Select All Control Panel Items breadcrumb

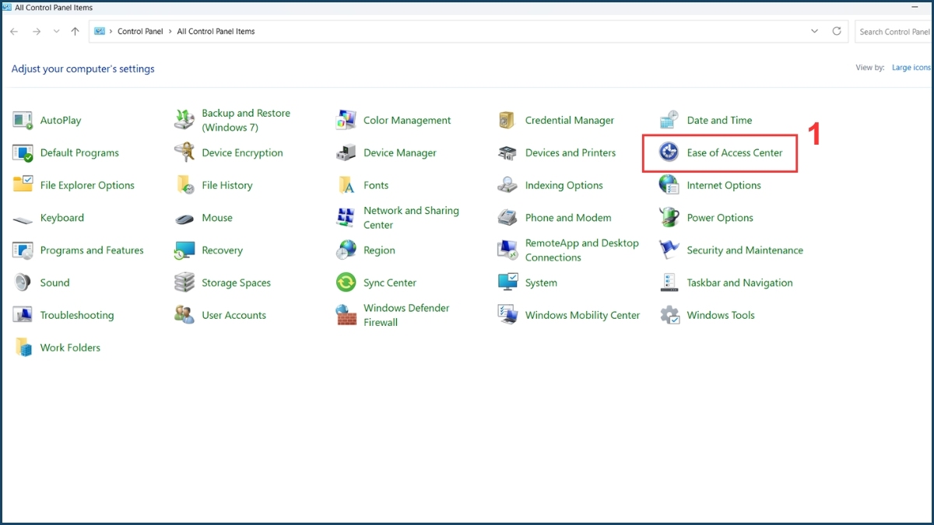(x=216, y=31)
